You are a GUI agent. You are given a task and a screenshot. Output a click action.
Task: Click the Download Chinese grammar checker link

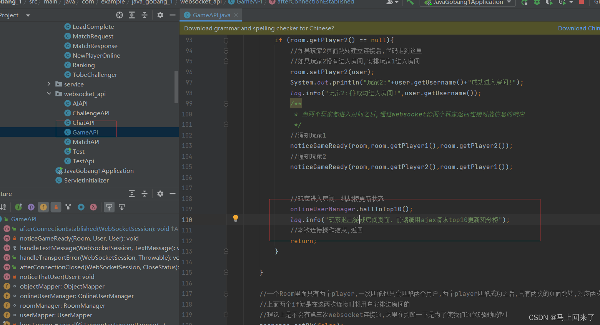pos(578,28)
